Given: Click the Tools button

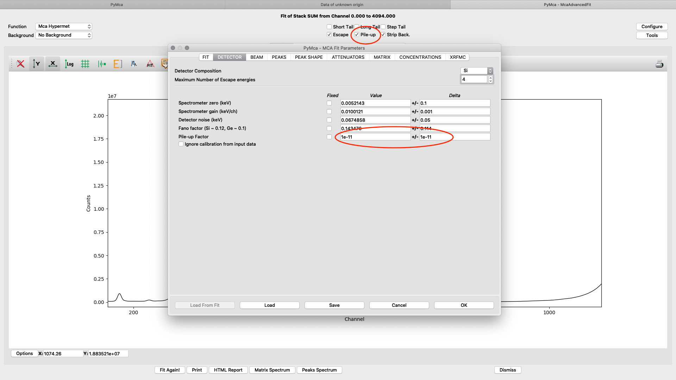Looking at the screenshot, I should pyautogui.click(x=652, y=35).
